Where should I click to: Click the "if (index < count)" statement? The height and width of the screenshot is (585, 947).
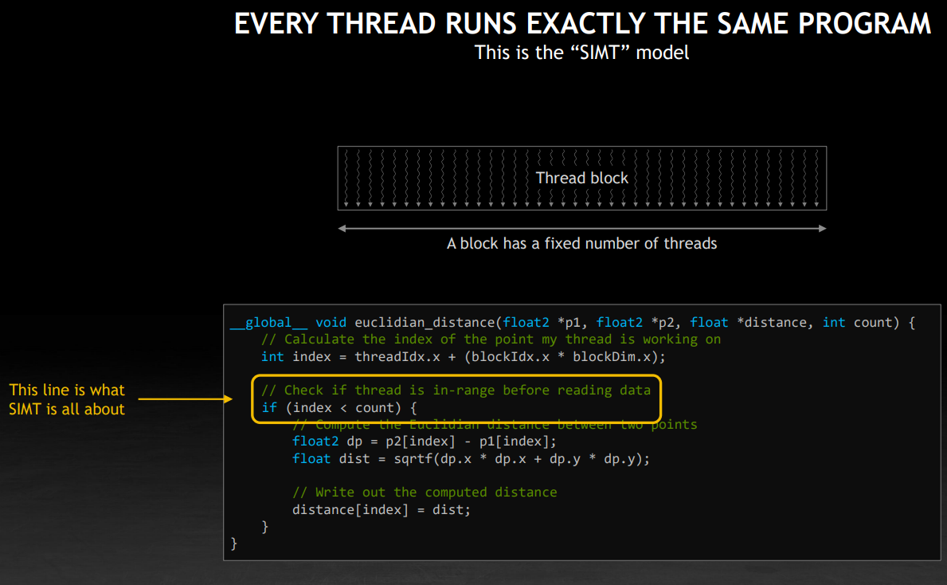tap(338, 408)
